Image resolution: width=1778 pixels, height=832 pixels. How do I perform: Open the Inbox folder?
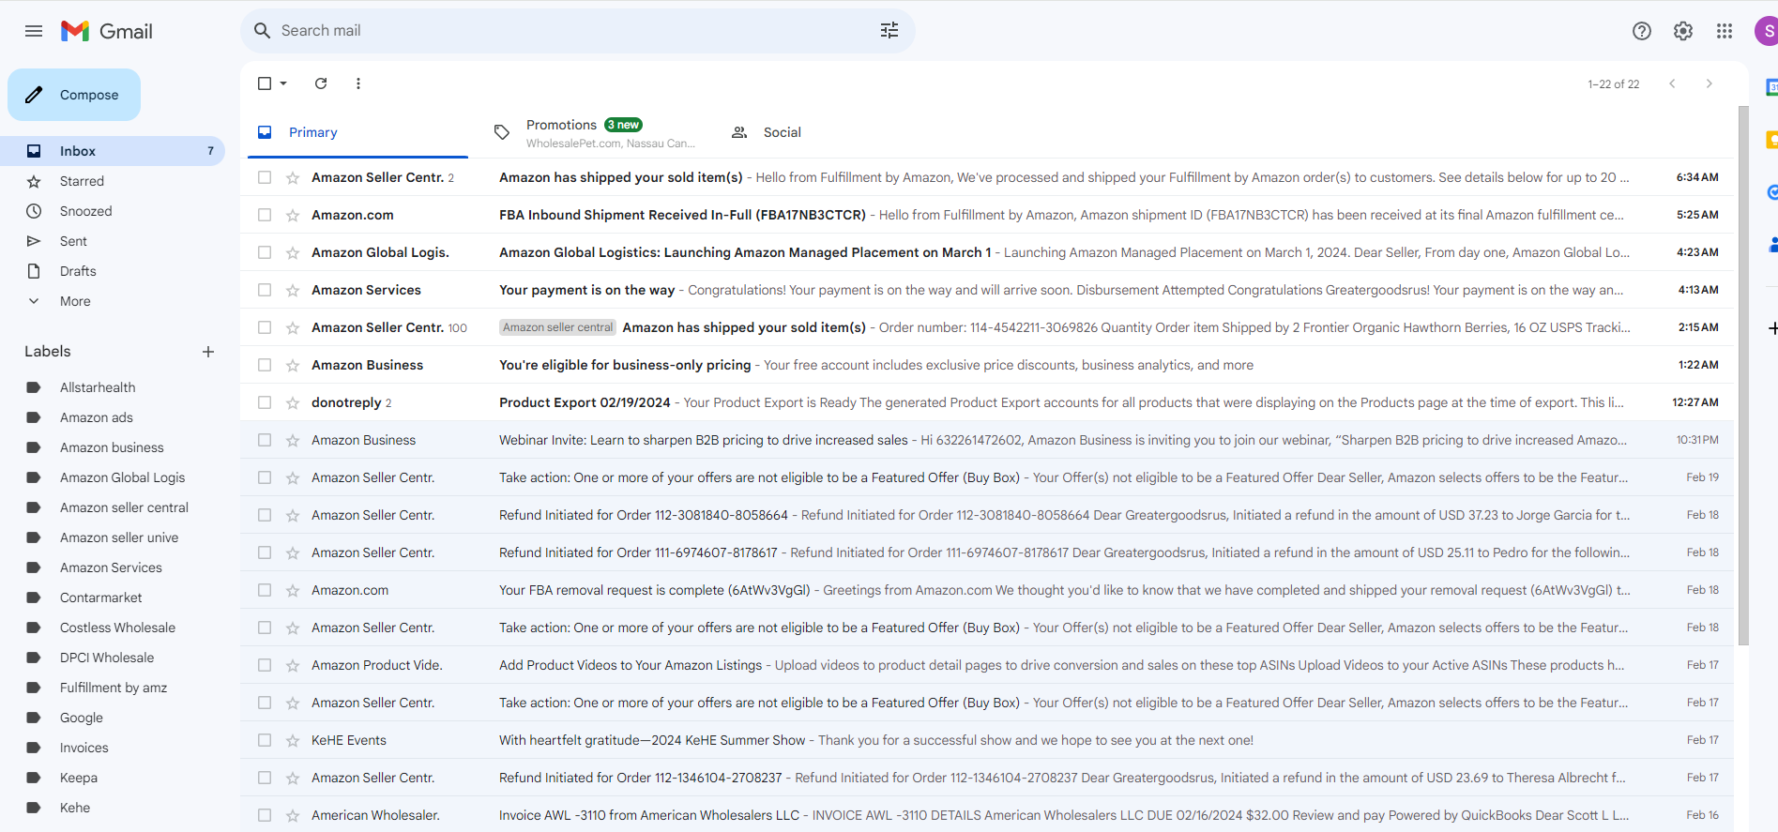click(113, 151)
